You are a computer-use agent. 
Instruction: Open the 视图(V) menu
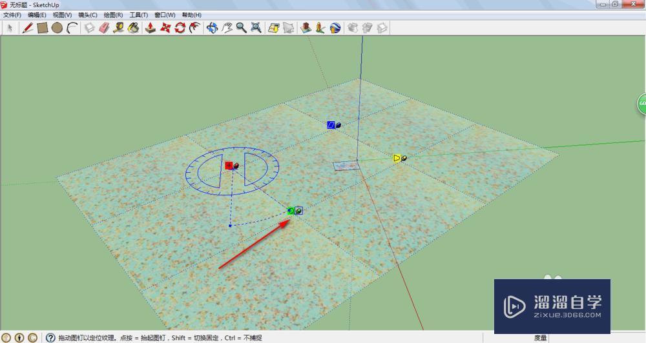click(62, 15)
